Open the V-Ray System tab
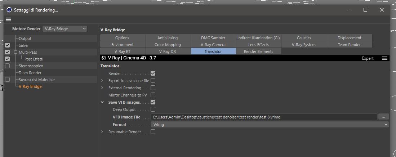This screenshot has width=396, height=157. click(x=304, y=44)
